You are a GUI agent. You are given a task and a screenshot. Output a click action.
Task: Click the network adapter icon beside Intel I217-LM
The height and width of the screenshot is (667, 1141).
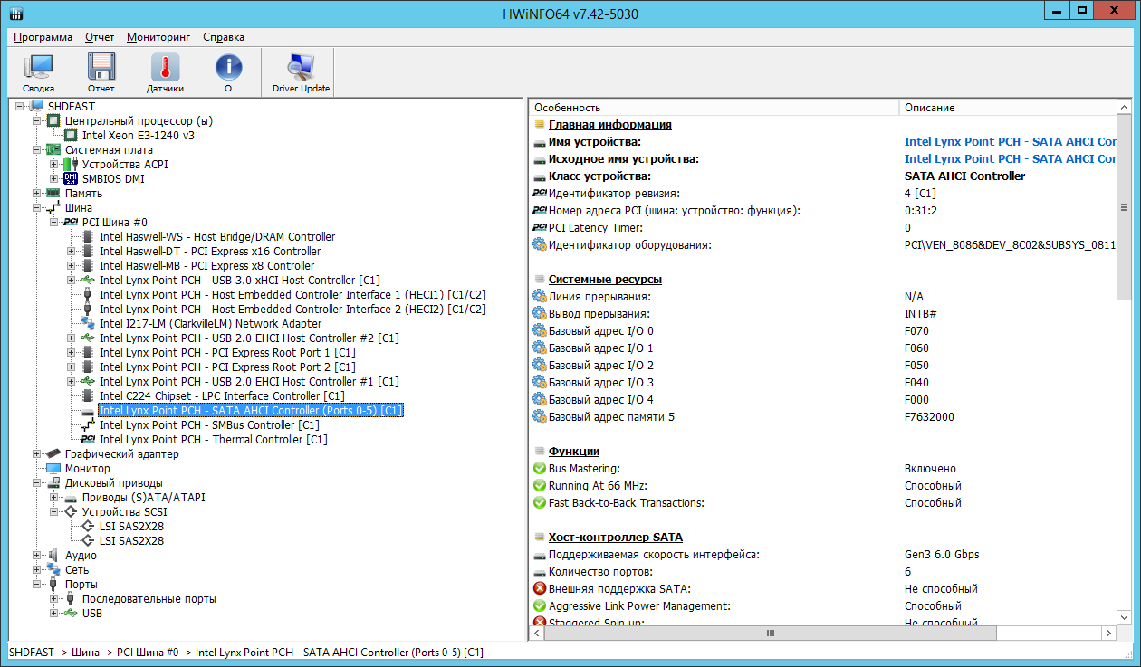coord(88,324)
